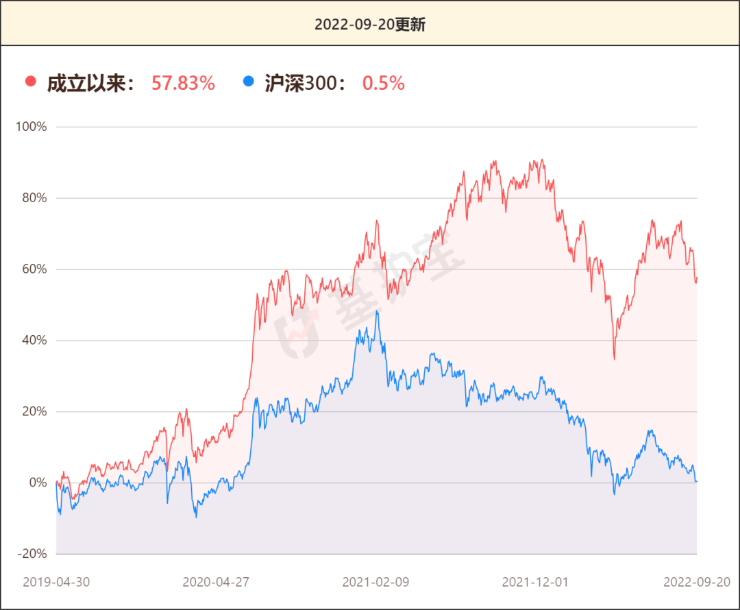Click the blue legend dot for 沪深300
This screenshot has height=610, width=740.
[x=248, y=82]
